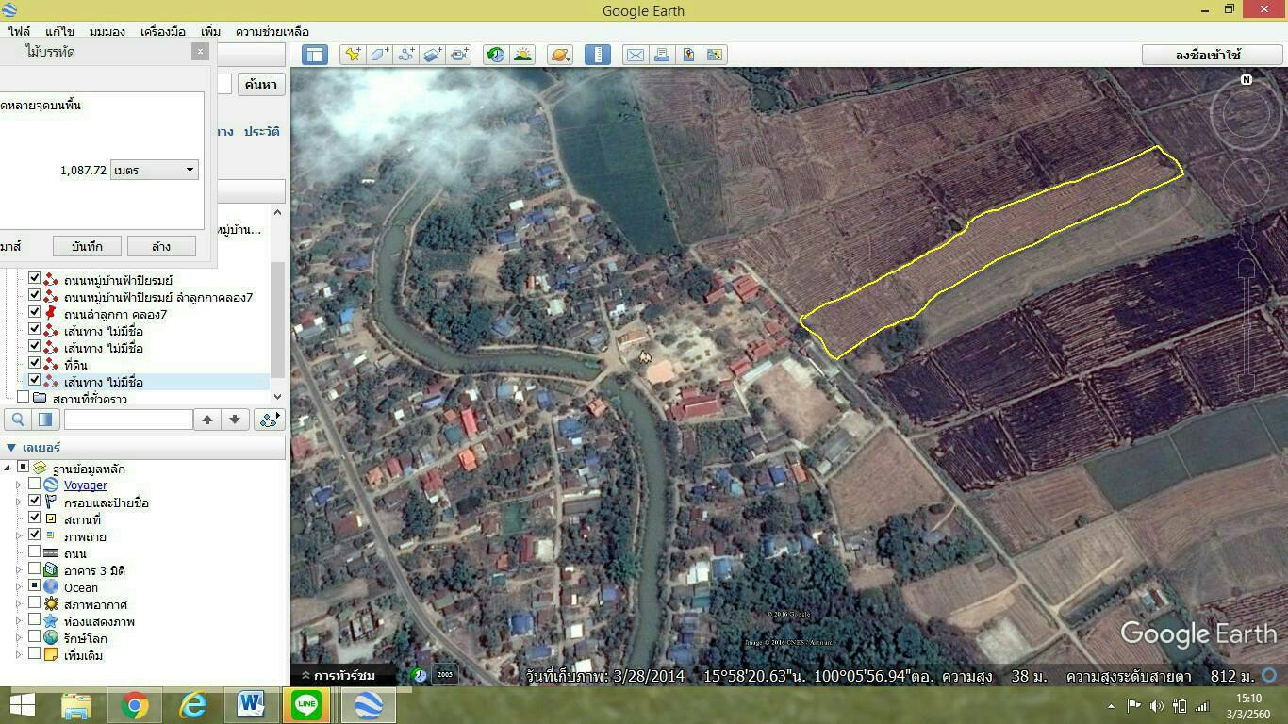This screenshot has height=724, width=1288.
Task: Open Microsoft Word from taskbar
Action: click(x=251, y=705)
